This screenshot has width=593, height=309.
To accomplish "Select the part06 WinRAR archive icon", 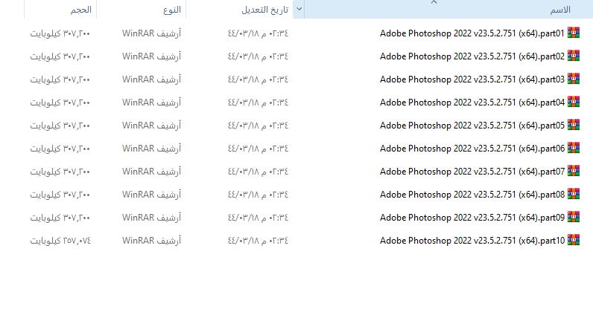I will point(574,148).
